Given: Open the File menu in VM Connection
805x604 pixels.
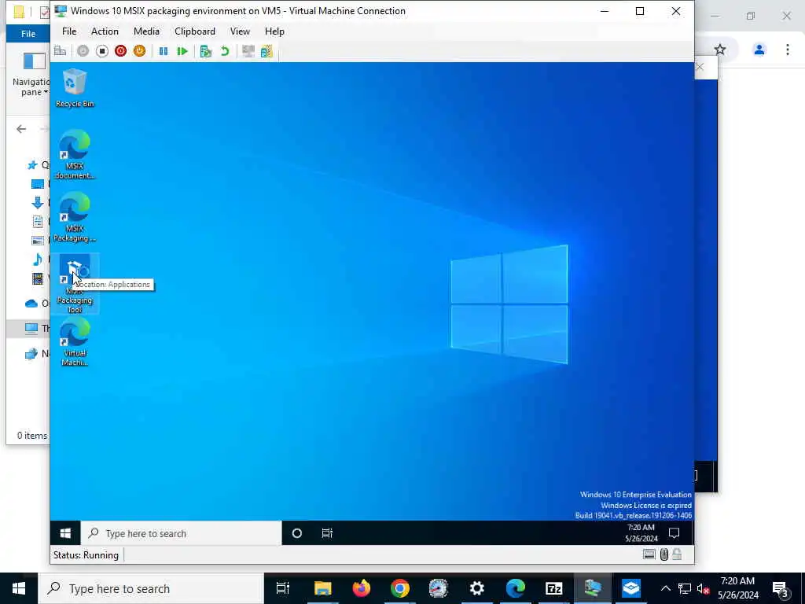Looking at the screenshot, I should click(x=69, y=31).
